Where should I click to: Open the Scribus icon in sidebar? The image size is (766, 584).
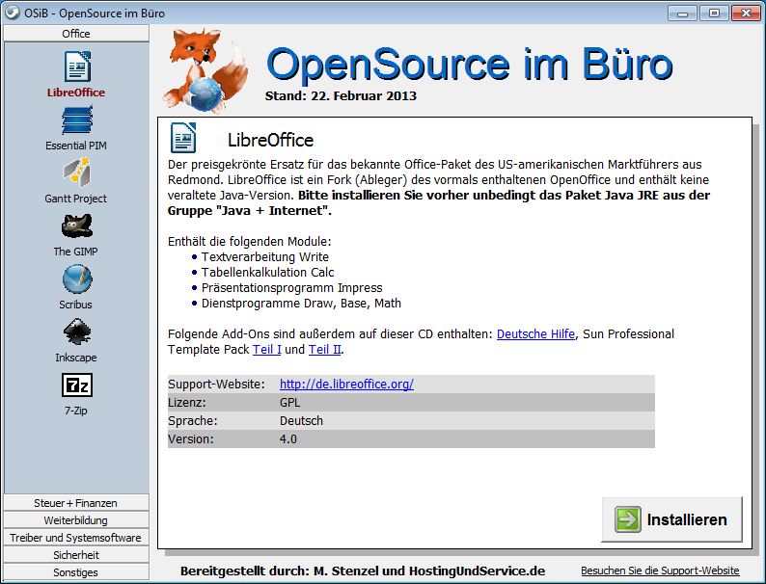pos(77,279)
